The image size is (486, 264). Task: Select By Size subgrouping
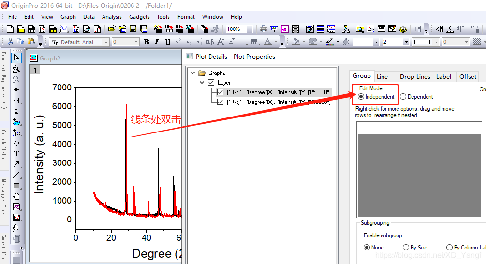click(x=415, y=247)
